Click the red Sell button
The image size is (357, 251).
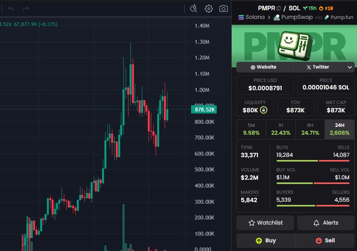coord(325,240)
